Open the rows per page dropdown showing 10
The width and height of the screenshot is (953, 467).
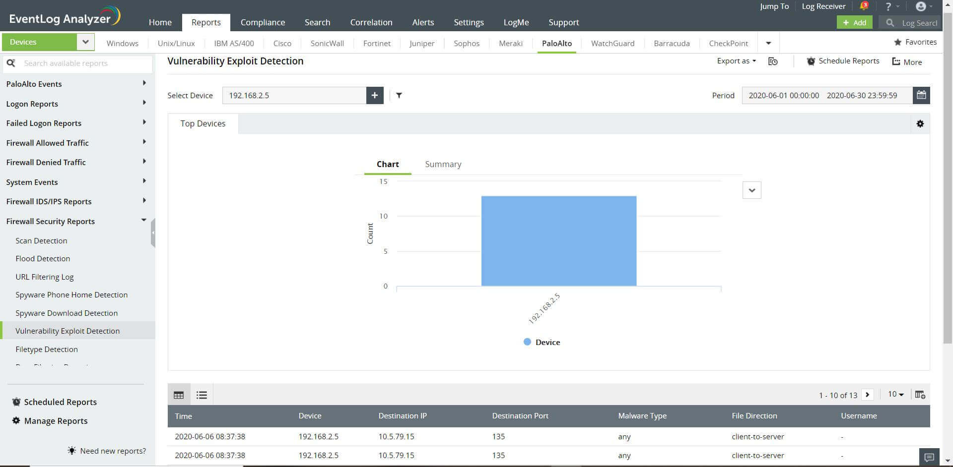(895, 394)
